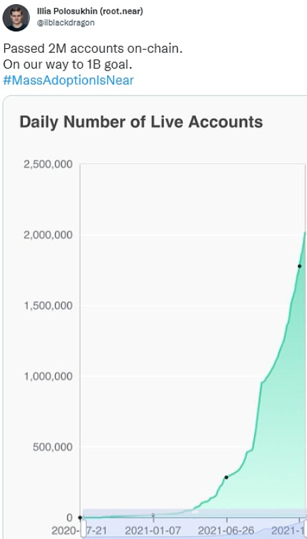The width and height of the screenshot is (307, 539).
Task: Click the 500,000 y-axis label
Action: point(53,447)
